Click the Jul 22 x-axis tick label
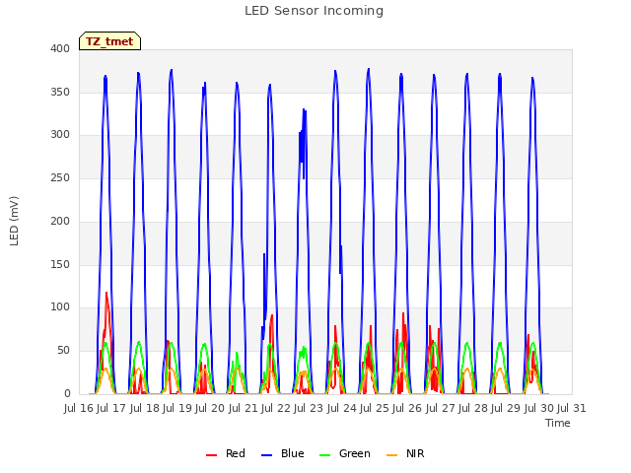 276,408
